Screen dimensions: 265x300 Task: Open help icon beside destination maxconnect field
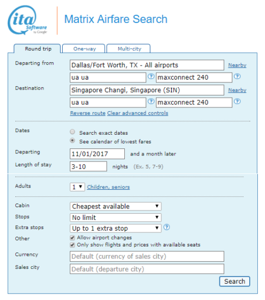(237, 101)
